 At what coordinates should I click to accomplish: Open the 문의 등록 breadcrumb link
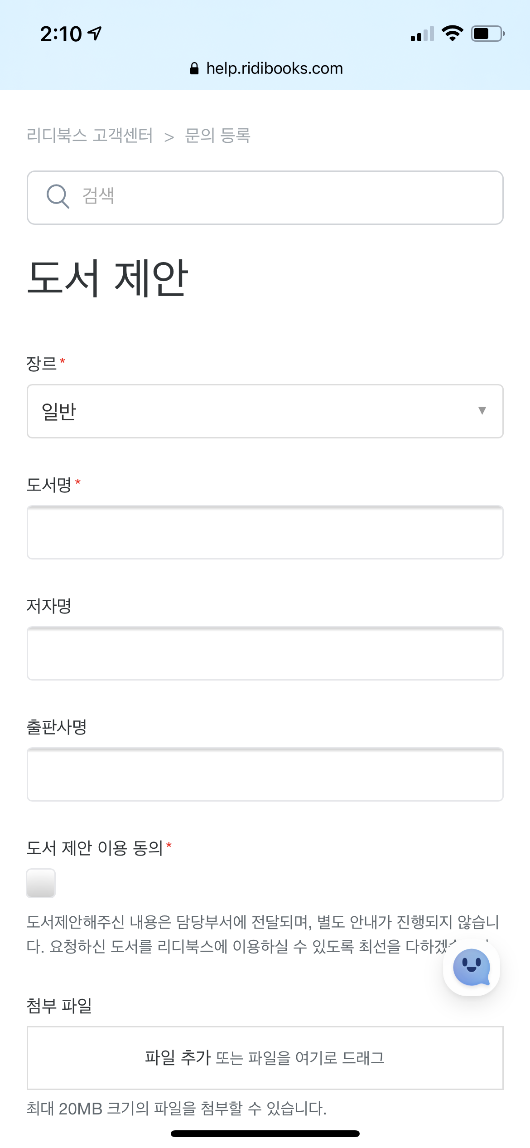[217, 136]
